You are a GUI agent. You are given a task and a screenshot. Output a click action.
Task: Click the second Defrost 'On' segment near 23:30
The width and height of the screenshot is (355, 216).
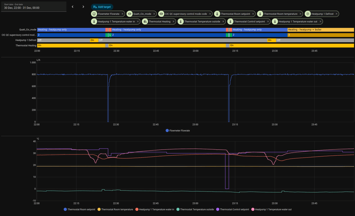[272, 40]
